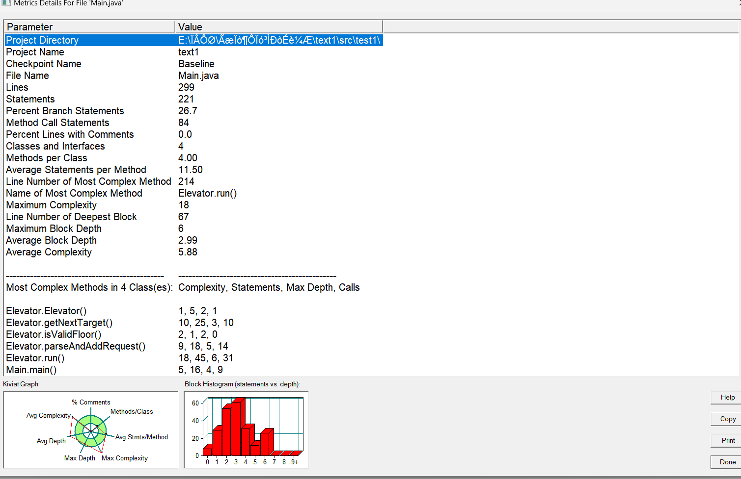This screenshot has width=741, height=479.
Task: Select the Project Name row
Action: pyautogui.click(x=193, y=52)
